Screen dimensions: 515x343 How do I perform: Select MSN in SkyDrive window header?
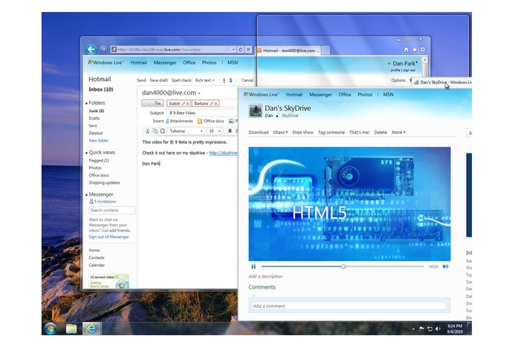point(388,94)
